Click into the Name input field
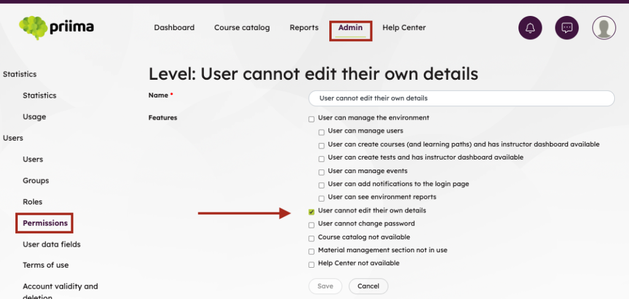Screen dimensions: 629x299 coord(461,98)
